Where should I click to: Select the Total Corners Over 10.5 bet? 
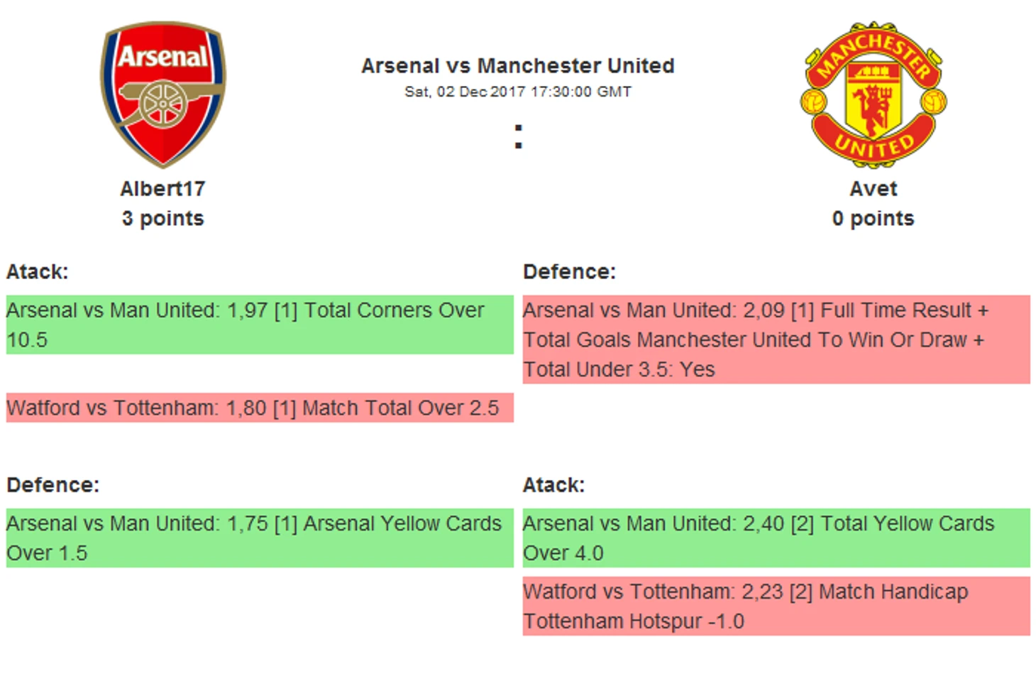[260, 325]
